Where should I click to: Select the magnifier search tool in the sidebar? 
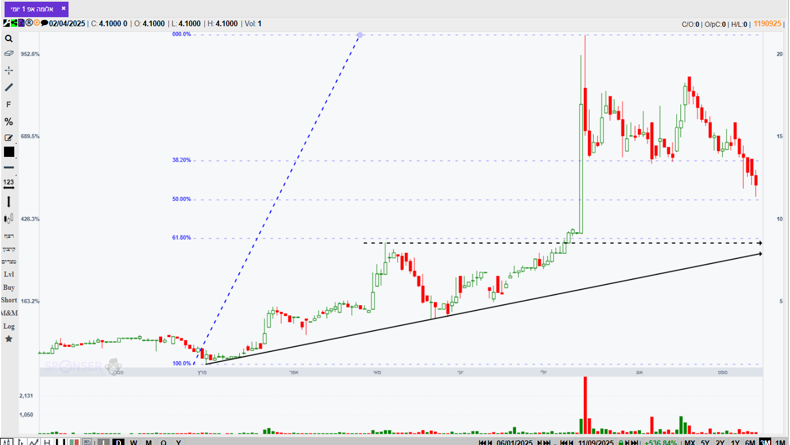coord(9,39)
